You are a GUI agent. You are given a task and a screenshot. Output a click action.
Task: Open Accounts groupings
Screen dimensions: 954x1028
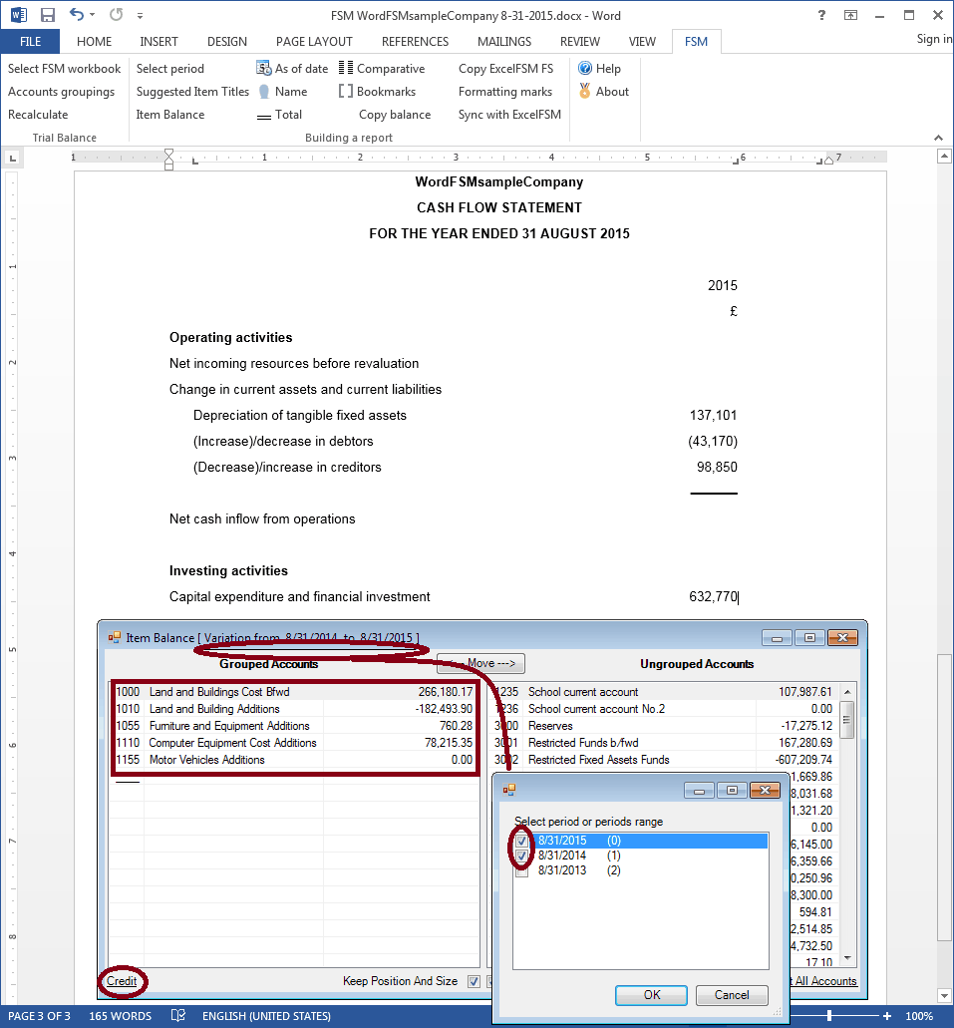point(61,91)
